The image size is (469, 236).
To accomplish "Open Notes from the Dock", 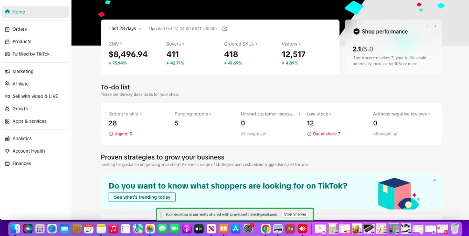I will [x=101, y=229].
